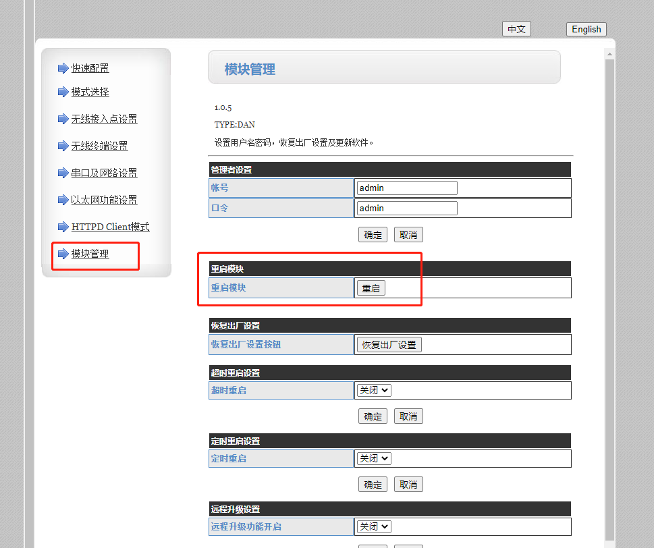The image size is (654, 548).
Task: Click the arrow icon beside 无线终端设置
Action: [x=63, y=146]
